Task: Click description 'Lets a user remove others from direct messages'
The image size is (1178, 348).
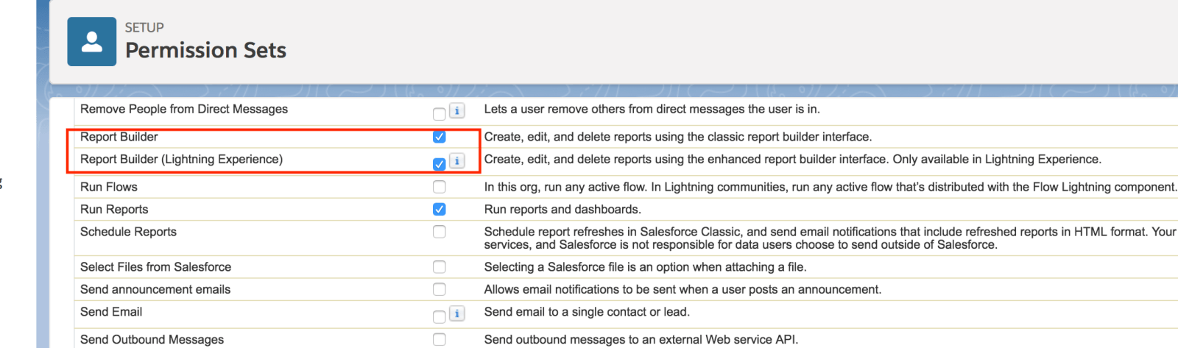Action: pos(652,109)
